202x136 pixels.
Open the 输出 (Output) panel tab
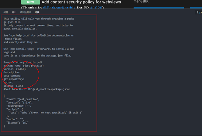14,12
